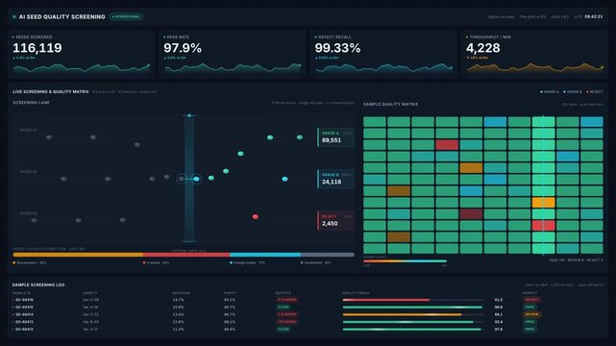Select Undersized legend entry
Image resolution: width=616 pixels, height=346 pixels.
click(316, 262)
